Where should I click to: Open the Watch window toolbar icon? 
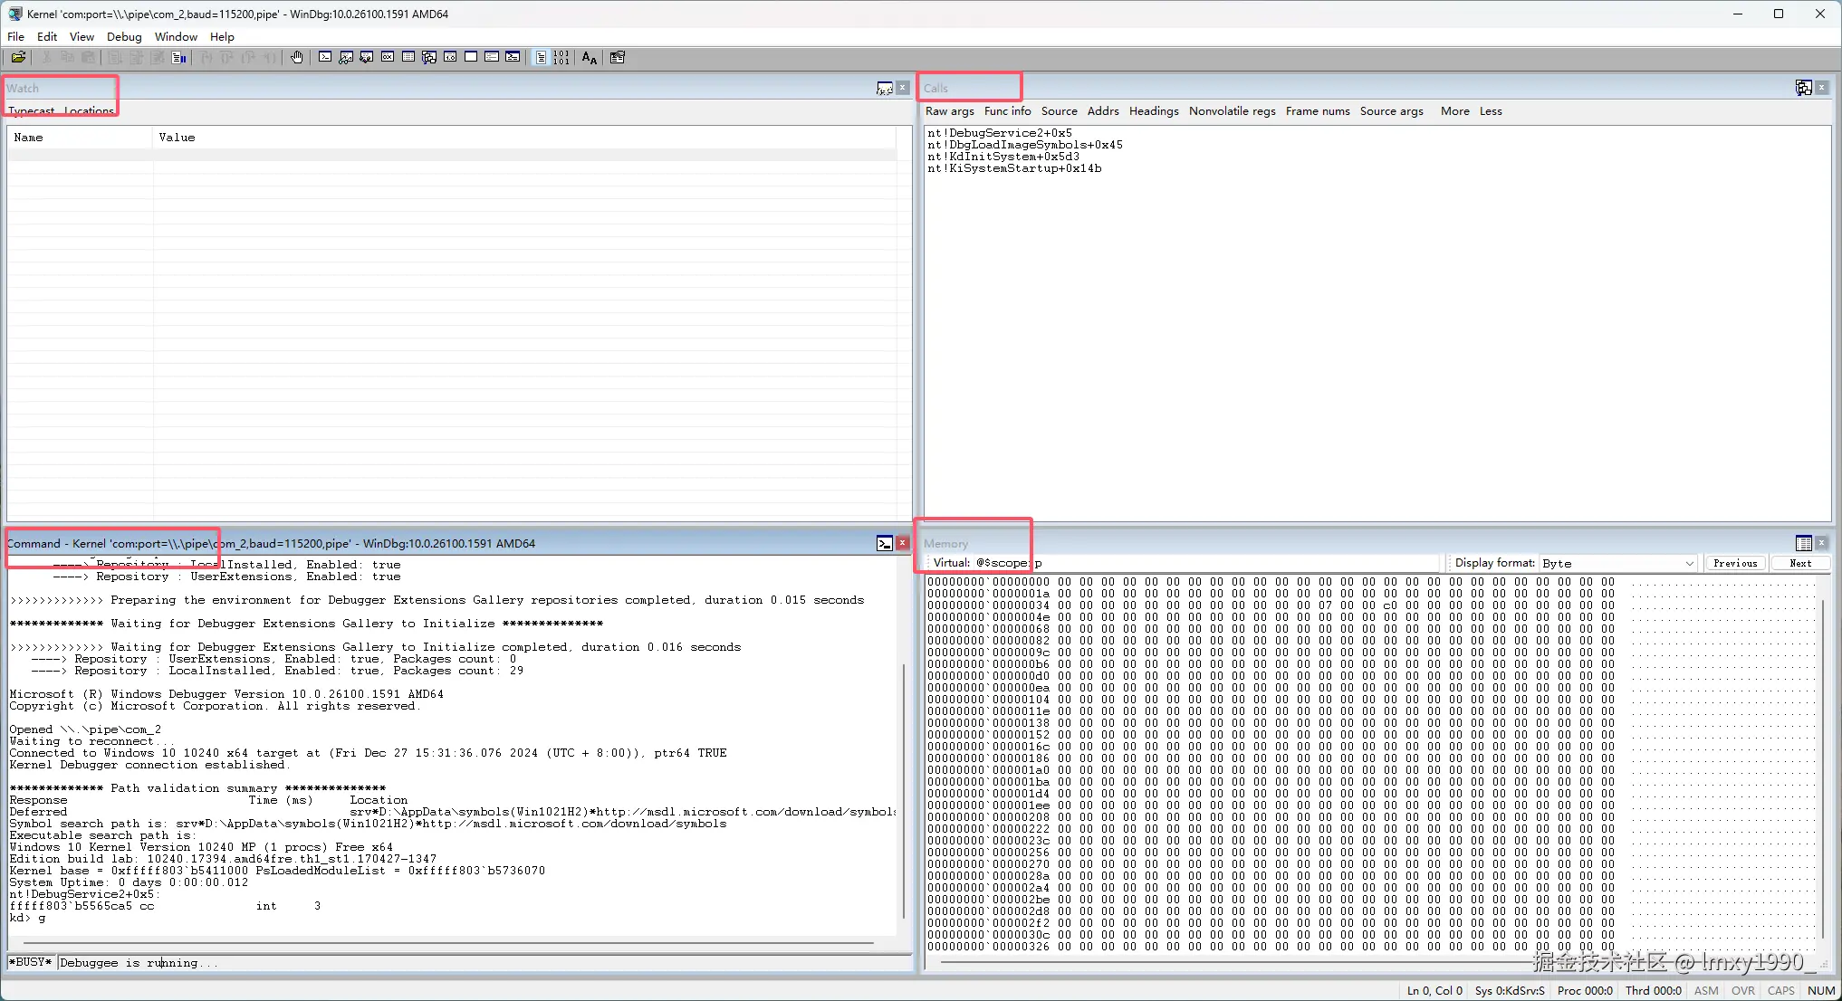346,57
